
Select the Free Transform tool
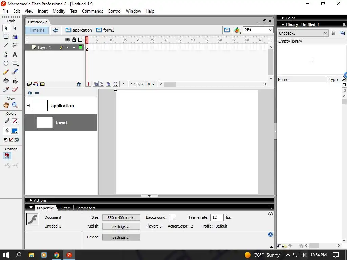6,37
